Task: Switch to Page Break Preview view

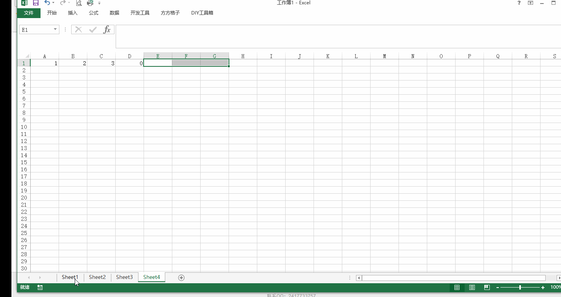Action: 487,288
